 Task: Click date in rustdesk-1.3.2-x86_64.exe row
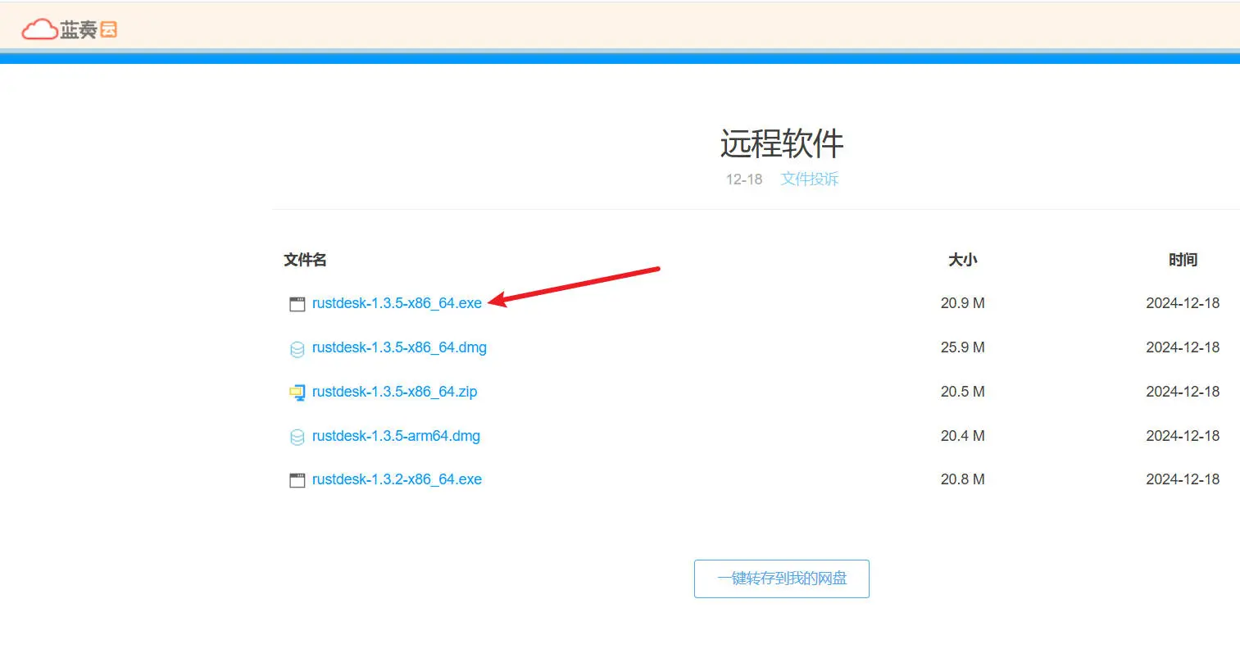coord(1183,479)
